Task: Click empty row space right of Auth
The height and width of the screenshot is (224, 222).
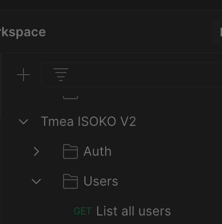Action: (166, 151)
